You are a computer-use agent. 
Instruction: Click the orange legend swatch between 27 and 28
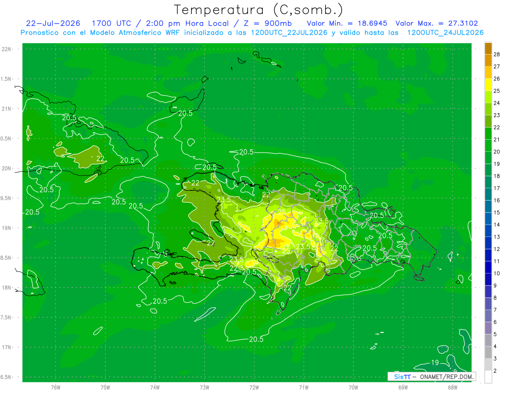coord(488,60)
